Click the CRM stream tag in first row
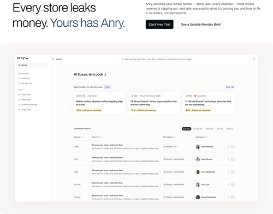 [x=76, y=147]
